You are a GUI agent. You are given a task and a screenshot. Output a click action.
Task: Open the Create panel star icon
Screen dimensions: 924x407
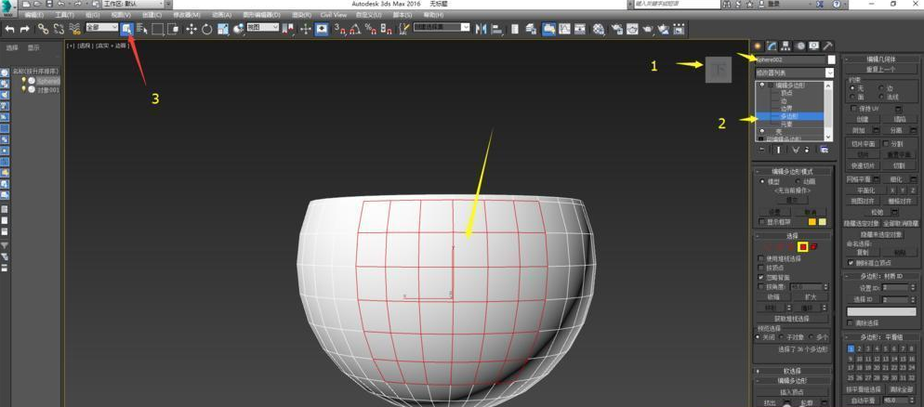[x=758, y=46]
